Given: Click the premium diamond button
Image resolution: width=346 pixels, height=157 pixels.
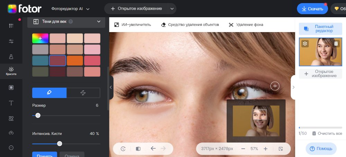Looking at the screenshot, I should [x=338, y=9].
